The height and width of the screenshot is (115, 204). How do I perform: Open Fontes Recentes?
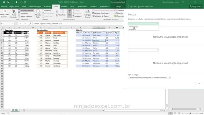(x=25, y=16)
